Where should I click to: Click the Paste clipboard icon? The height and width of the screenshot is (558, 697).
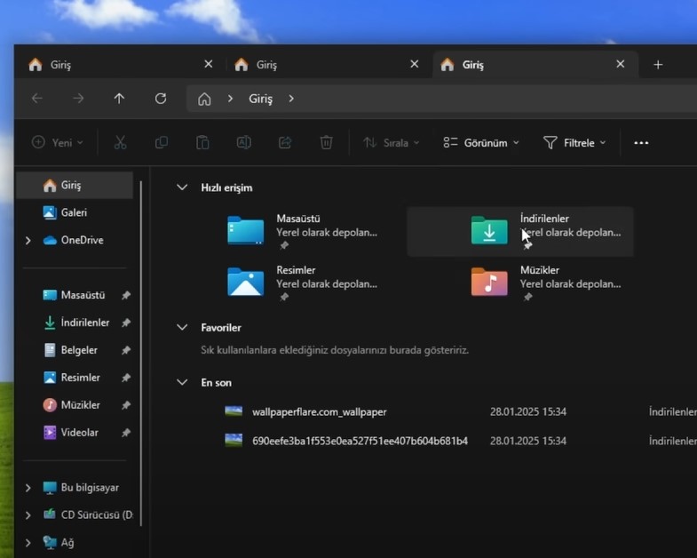tap(202, 143)
